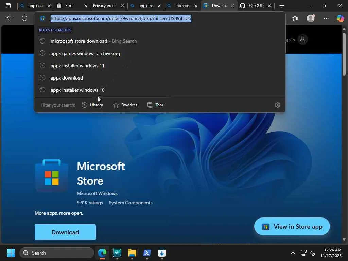Open address bar settings gear
Image resolution: width=348 pixels, height=261 pixels.
277,105
